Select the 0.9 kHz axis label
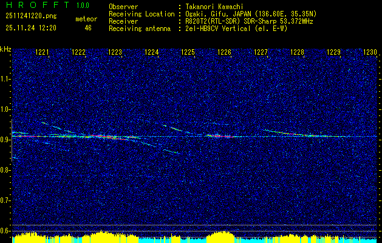 [5, 140]
